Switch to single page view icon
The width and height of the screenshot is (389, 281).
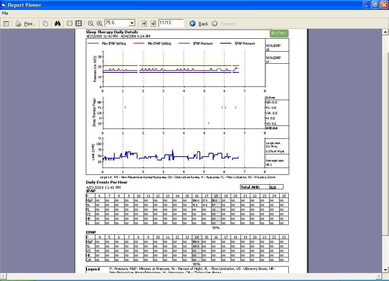(70, 24)
